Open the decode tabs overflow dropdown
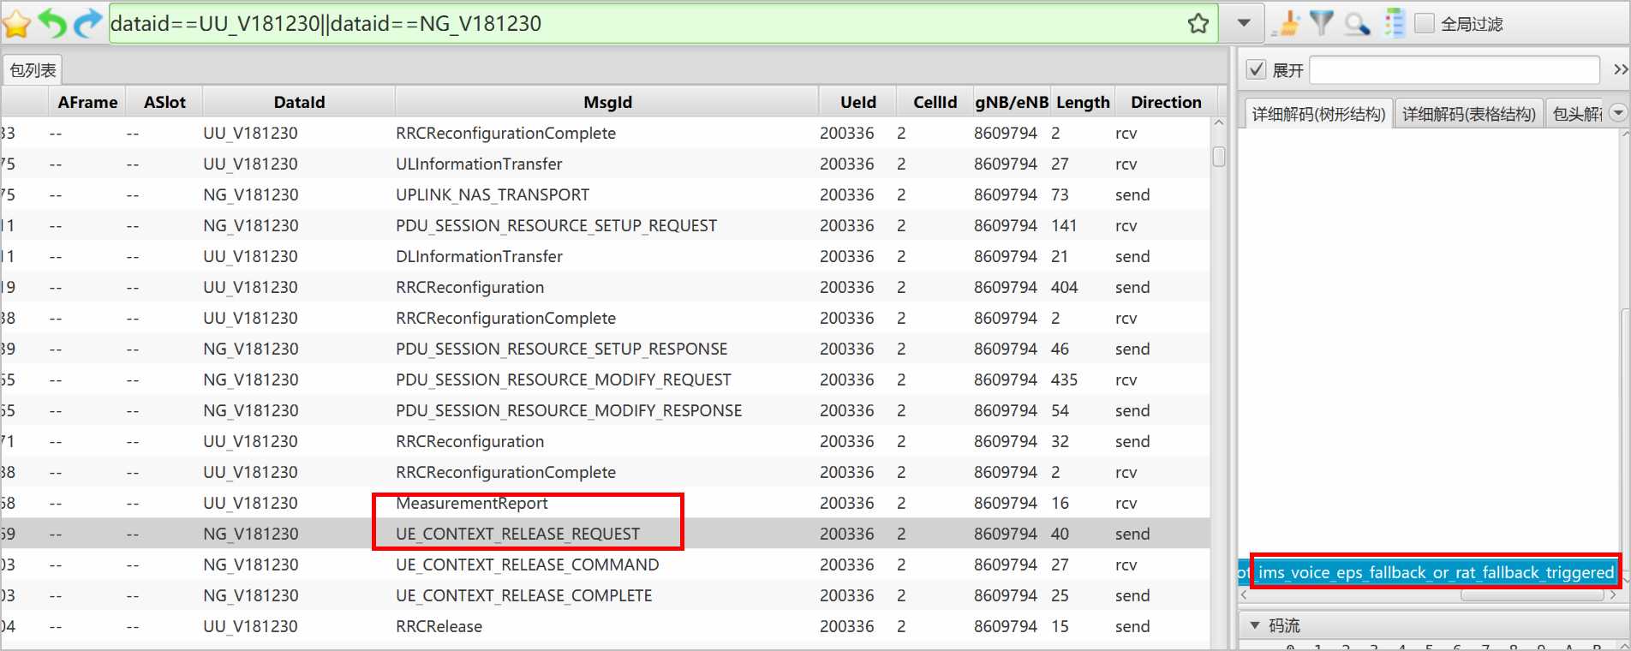Screen dimensions: 1631x651 tap(1617, 113)
